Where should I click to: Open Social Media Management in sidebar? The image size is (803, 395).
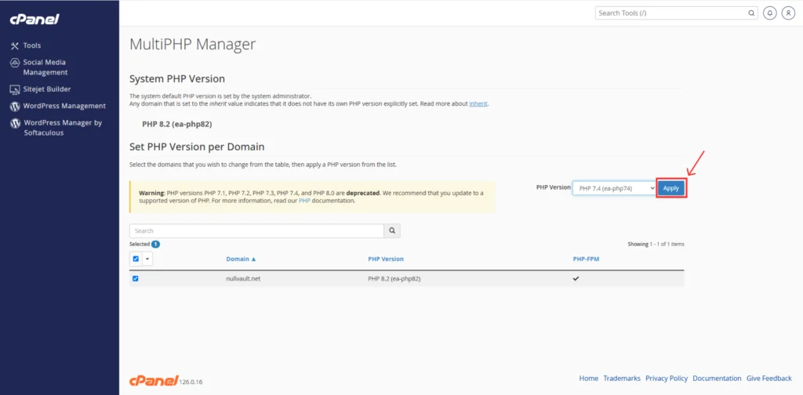(x=45, y=67)
